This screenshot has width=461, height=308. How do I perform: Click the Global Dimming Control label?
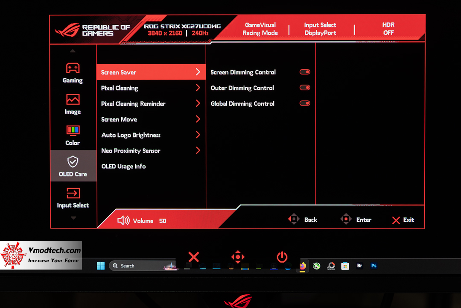tap(242, 103)
